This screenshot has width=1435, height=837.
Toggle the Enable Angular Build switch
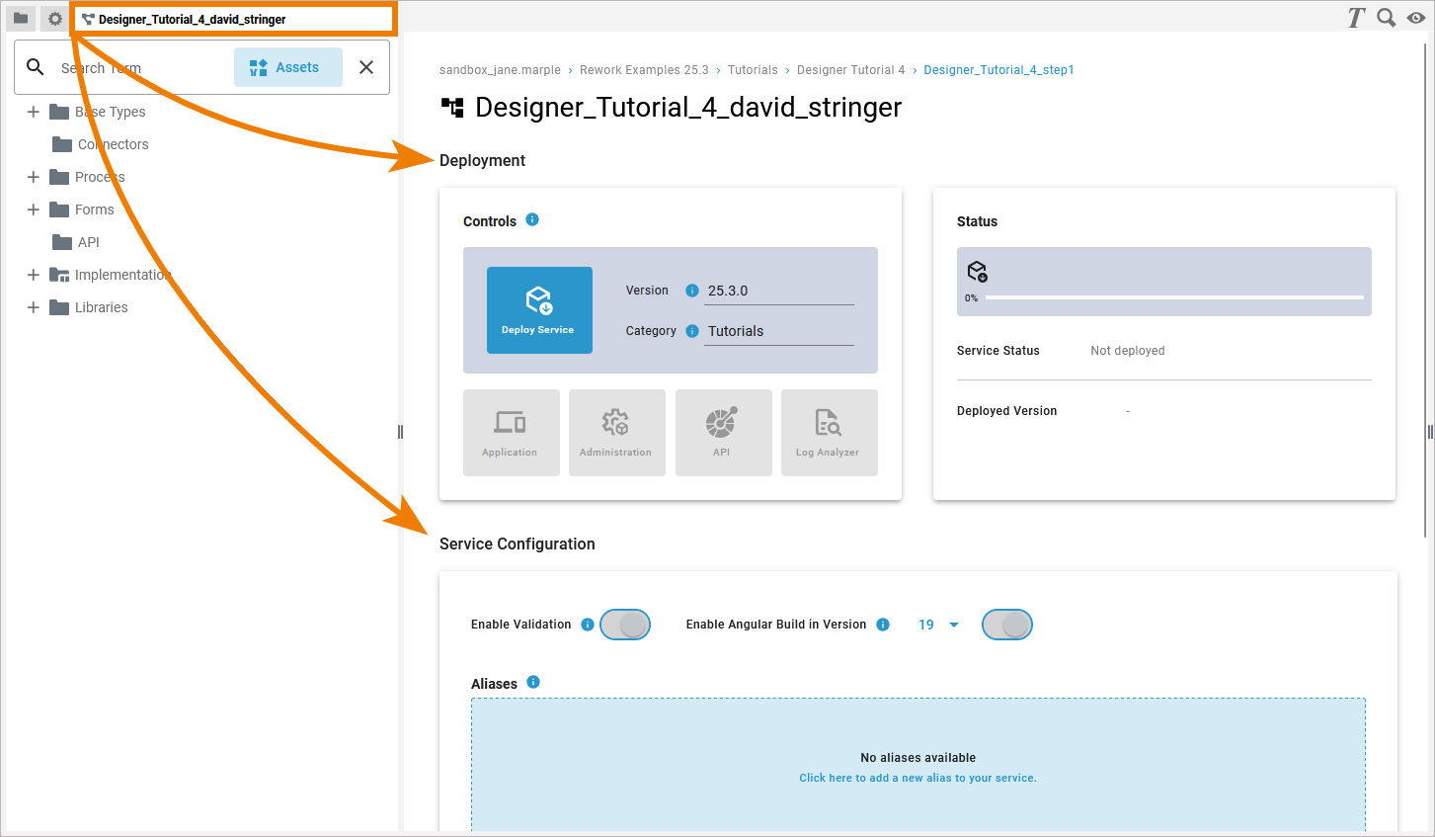click(x=1006, y=625)
